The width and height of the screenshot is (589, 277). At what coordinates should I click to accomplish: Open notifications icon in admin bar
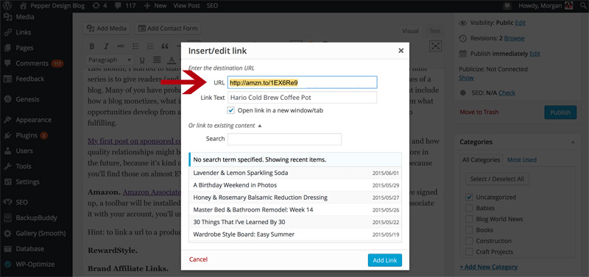507,6
